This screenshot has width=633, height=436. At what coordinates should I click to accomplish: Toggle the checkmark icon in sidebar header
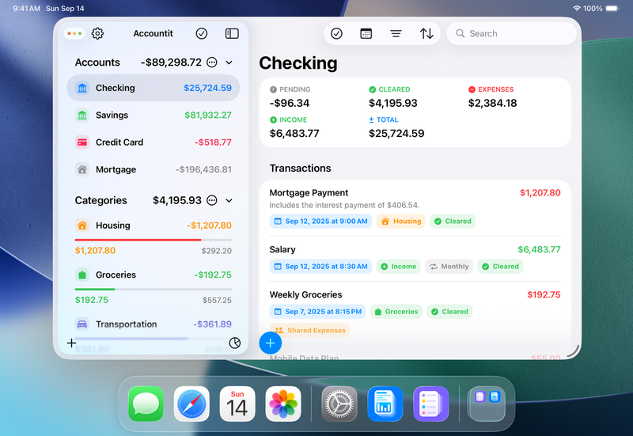click(x=202, y=33)
